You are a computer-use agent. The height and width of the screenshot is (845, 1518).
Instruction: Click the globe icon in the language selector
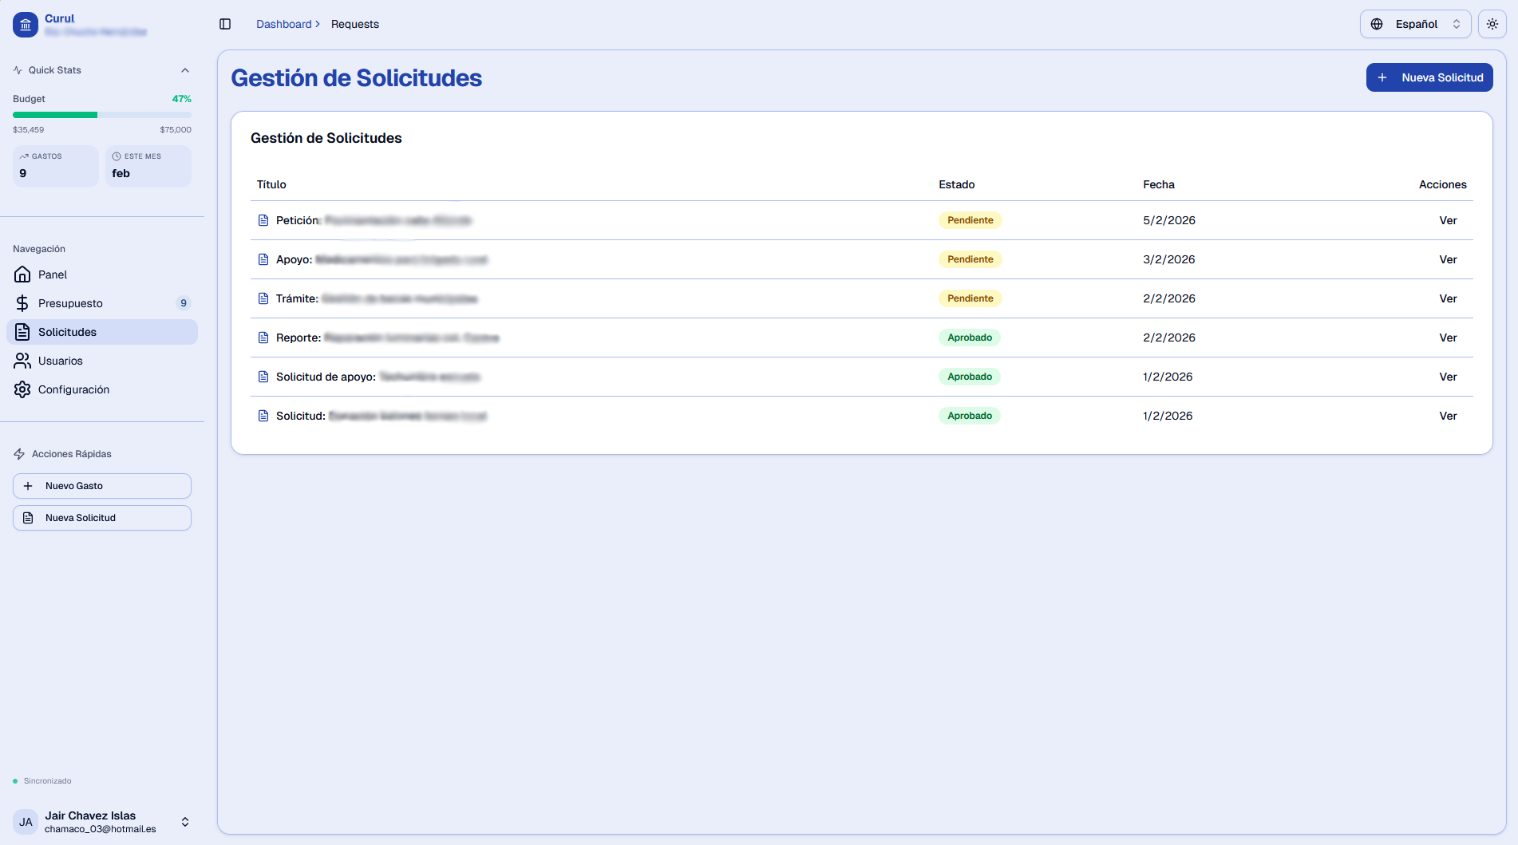tap(1376, 24)
